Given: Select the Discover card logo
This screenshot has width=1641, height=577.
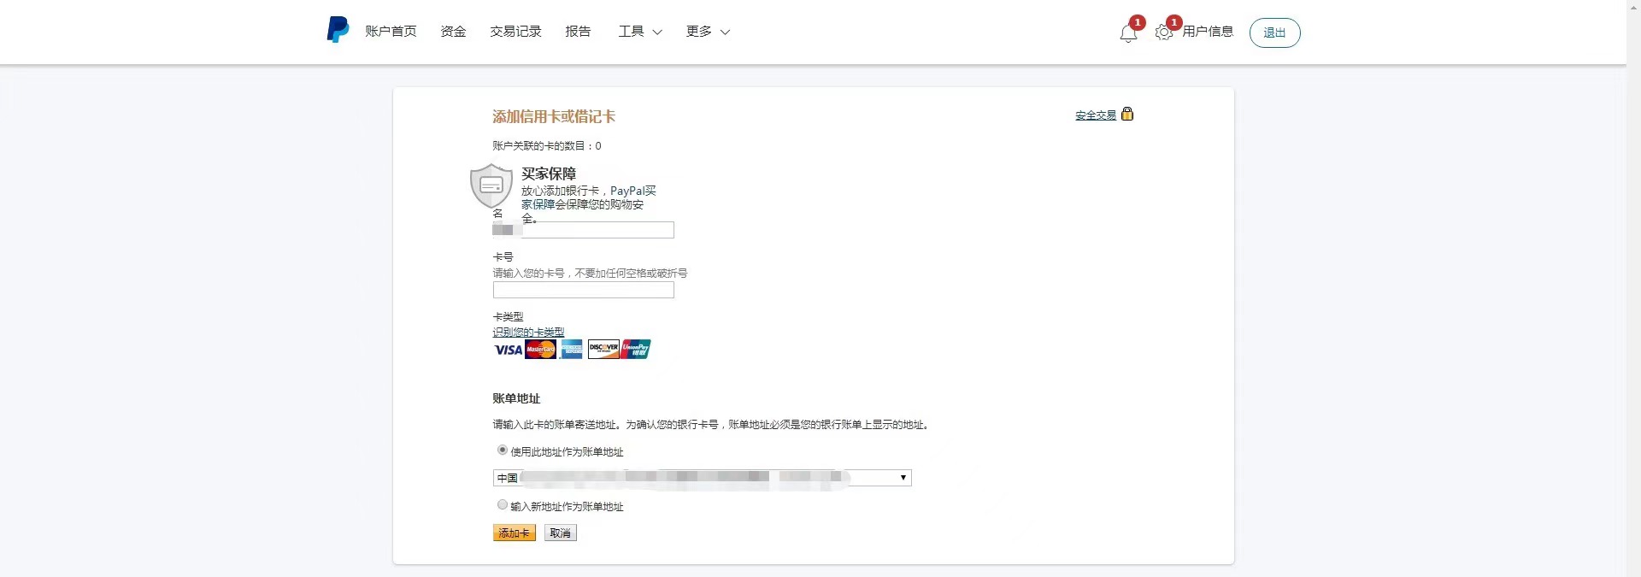Looking at the screenshot, I should [603, 349].
